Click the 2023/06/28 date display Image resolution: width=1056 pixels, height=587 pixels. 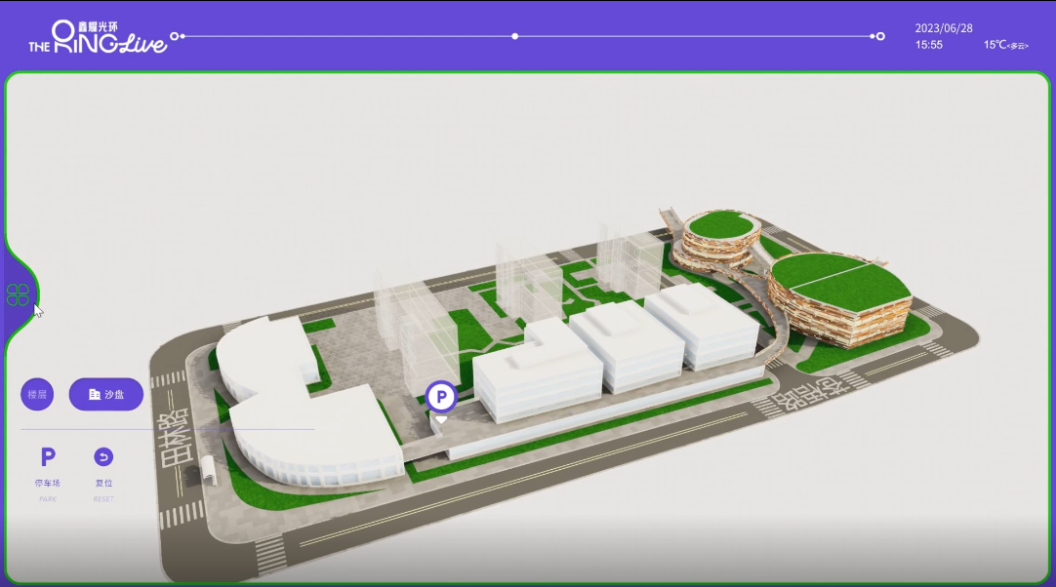(x=943, y=29)
